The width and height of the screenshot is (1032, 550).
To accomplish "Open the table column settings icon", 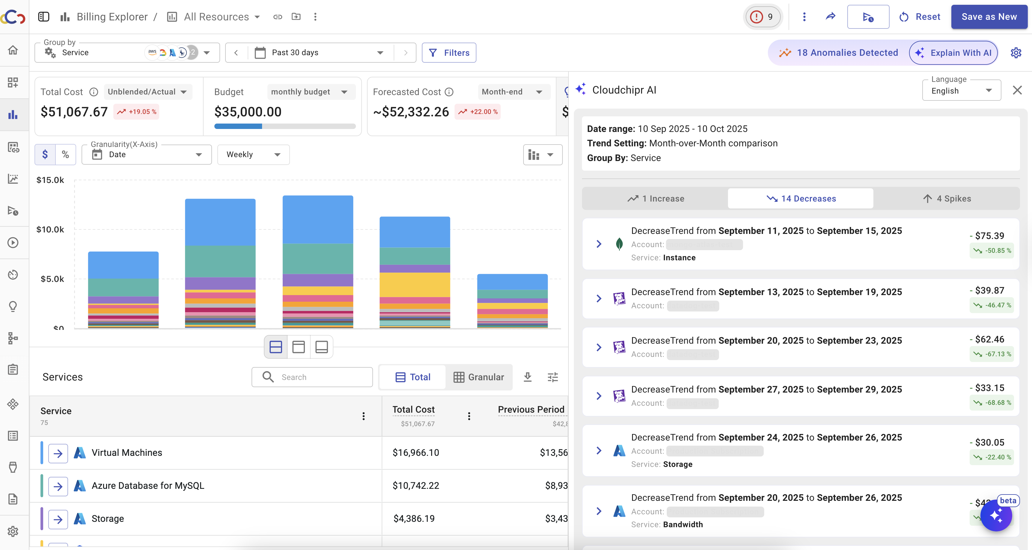I will click(x=553, y=377).
